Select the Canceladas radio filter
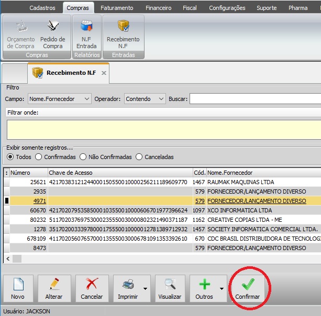The height and width of the screenshot is (316, 321). (139, 157)
